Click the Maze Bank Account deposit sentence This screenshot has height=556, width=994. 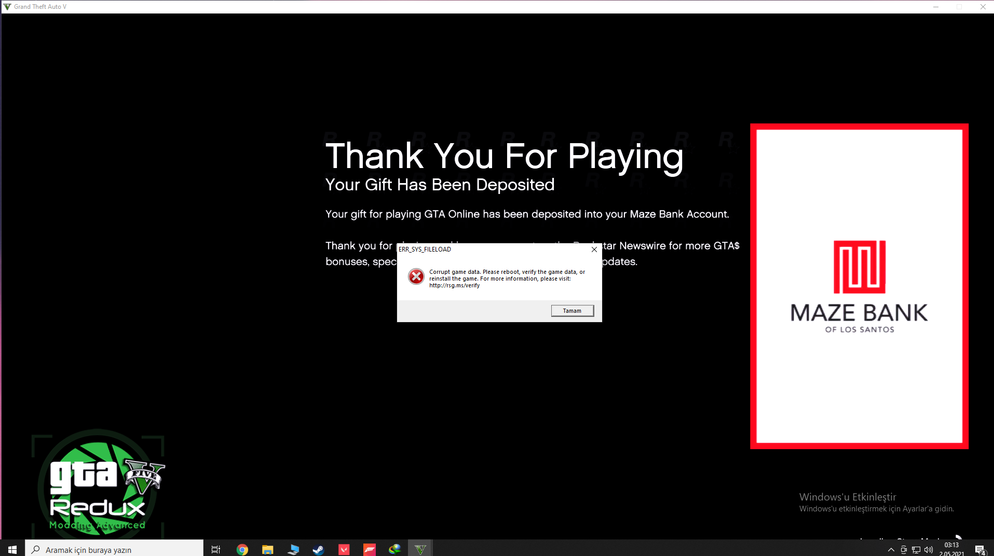(527, 214)
